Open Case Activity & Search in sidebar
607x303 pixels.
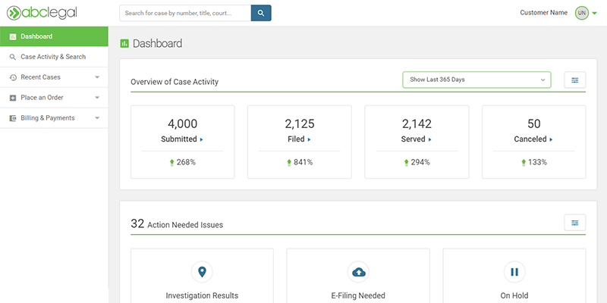[54, 57]
